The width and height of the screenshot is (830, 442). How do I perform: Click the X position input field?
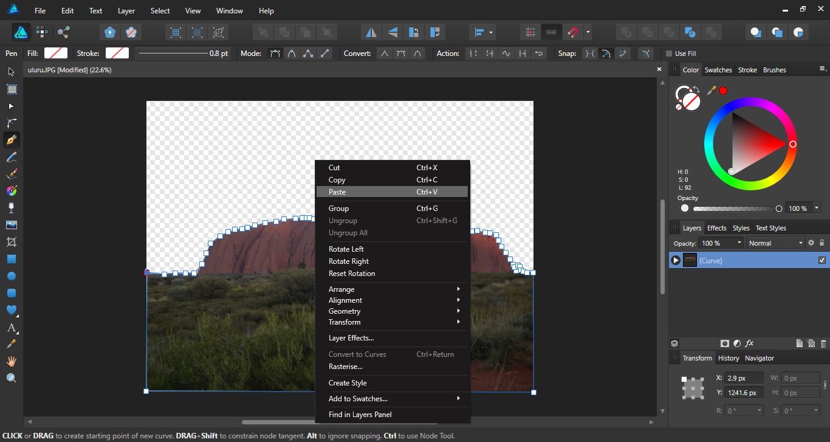tap(744, 378)
